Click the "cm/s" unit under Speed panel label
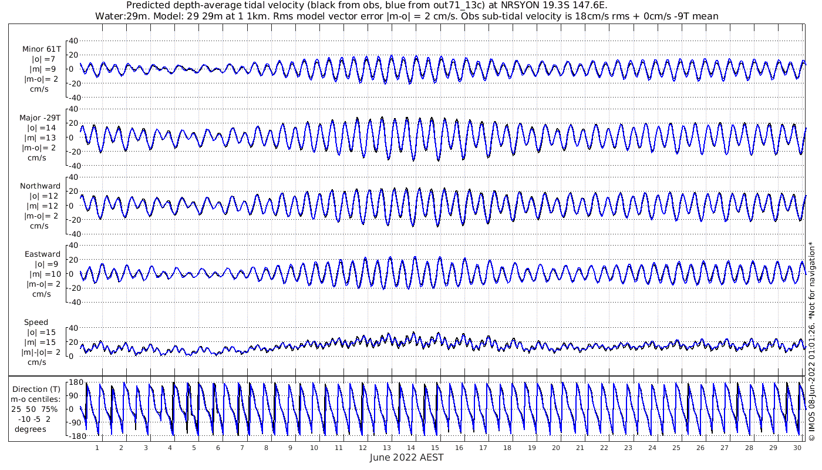The width and height of the screenshot is (822, 470). pyautogui.click(x=38, y=362)
